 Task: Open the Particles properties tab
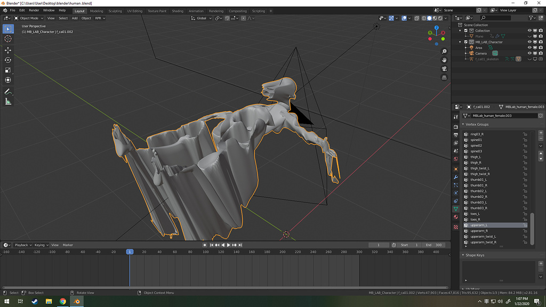click(456, 185)
